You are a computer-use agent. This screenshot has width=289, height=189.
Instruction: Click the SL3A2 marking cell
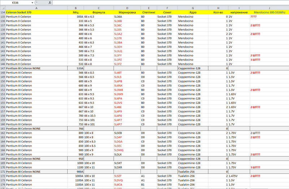tap(127, 34)
